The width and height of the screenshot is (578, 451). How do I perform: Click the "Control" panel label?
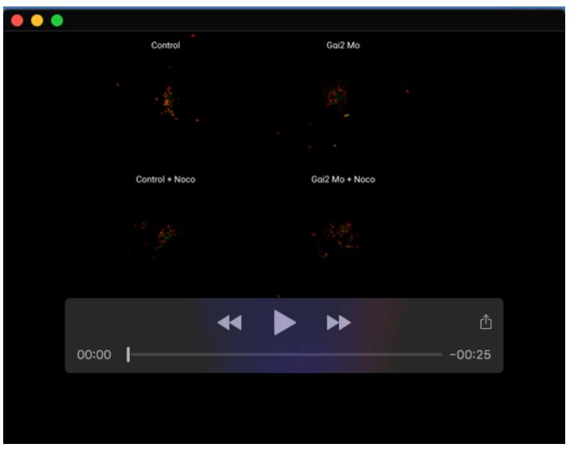click(x=165, y=45)
